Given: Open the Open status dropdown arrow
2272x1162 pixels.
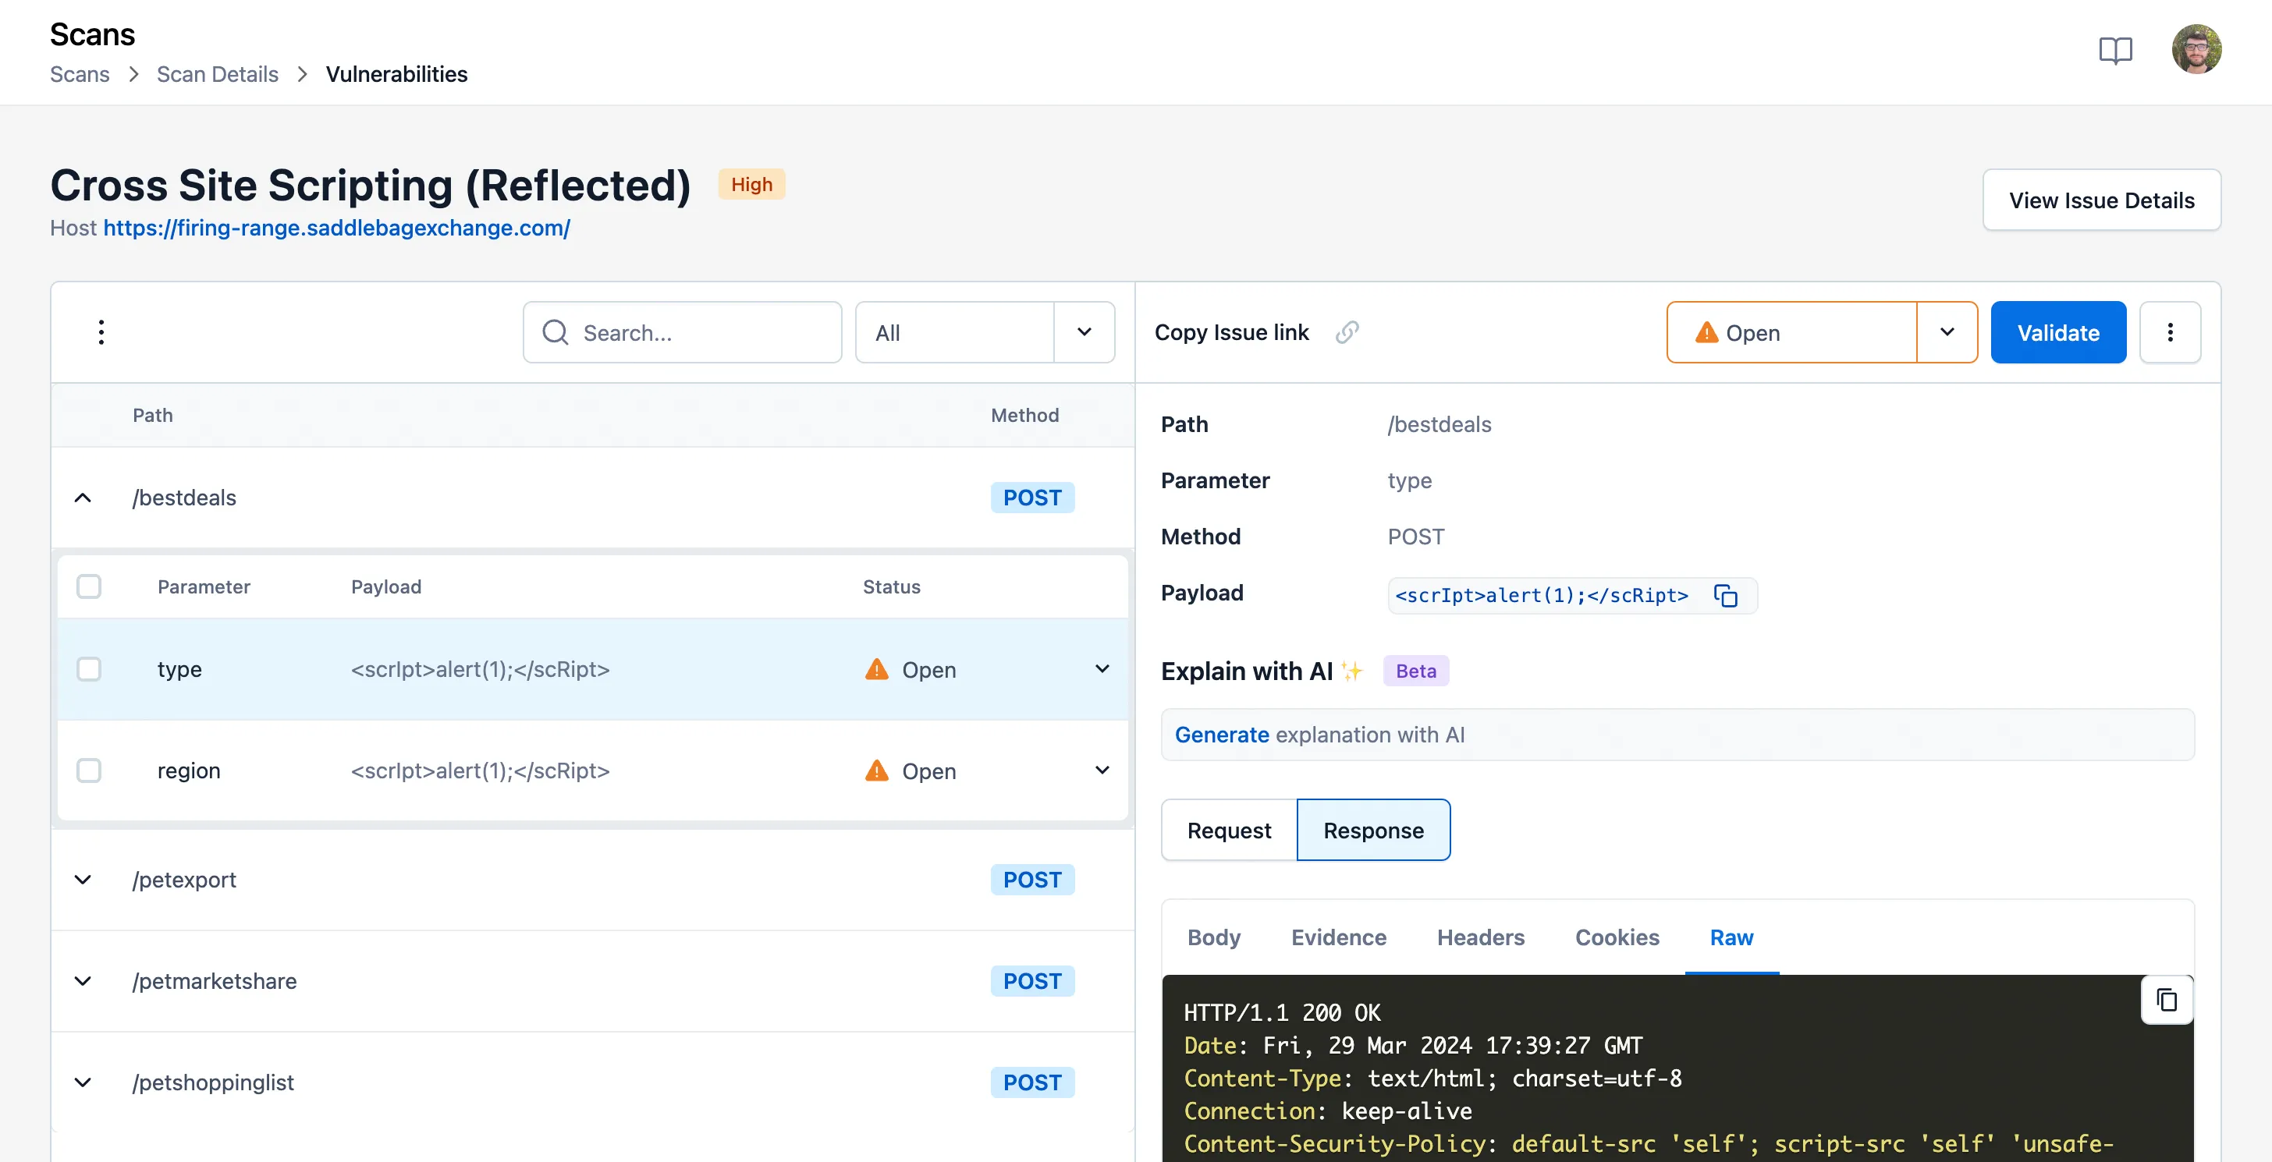Looking at the screenshot, I should (1947, 332).
